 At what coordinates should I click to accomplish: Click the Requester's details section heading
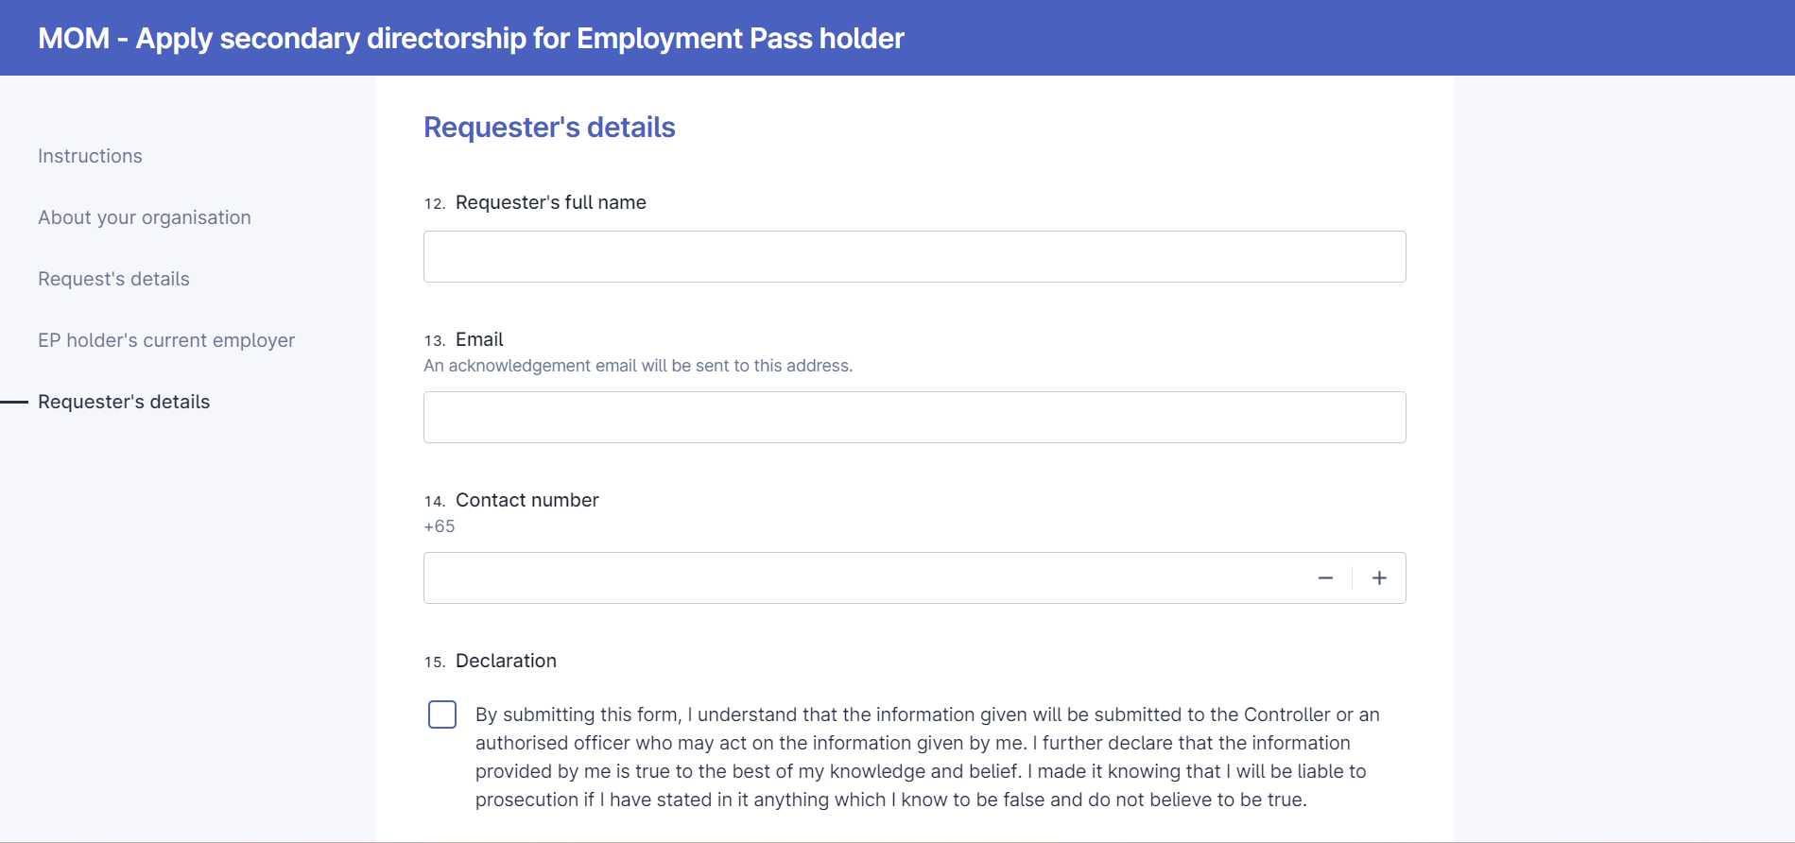(x=549, y=127)
